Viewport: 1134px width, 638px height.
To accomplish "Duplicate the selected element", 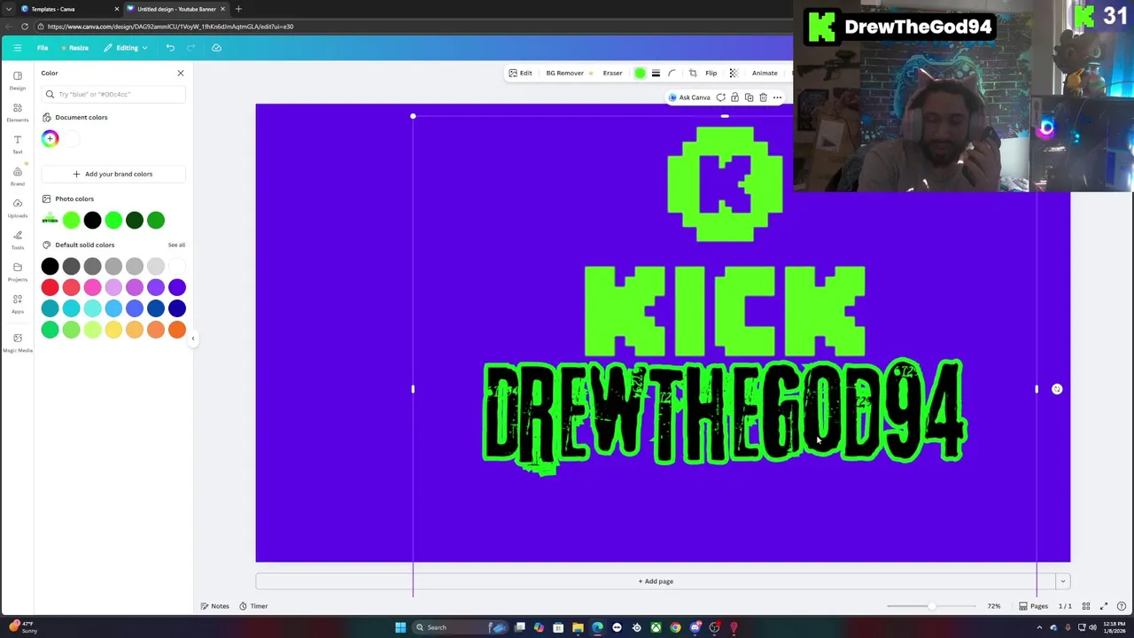I will (749, 97).
